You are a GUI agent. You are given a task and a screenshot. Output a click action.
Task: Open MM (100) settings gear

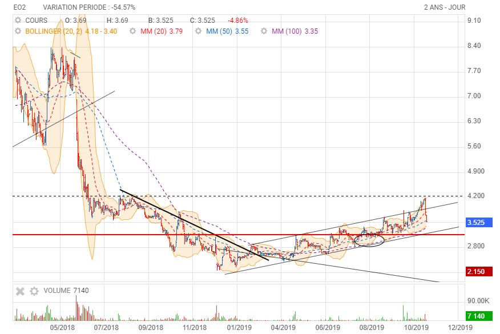[264, 31]
